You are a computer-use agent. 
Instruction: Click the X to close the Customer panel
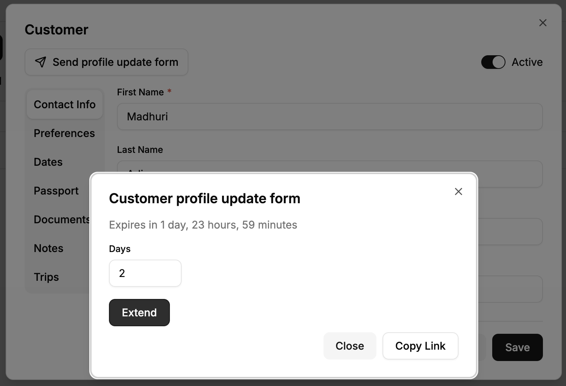(x=543, y=23)
